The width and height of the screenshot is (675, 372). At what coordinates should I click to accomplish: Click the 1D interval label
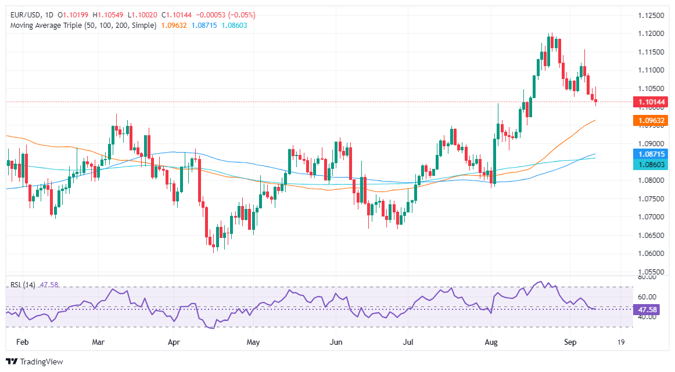(x=49, y=15)
